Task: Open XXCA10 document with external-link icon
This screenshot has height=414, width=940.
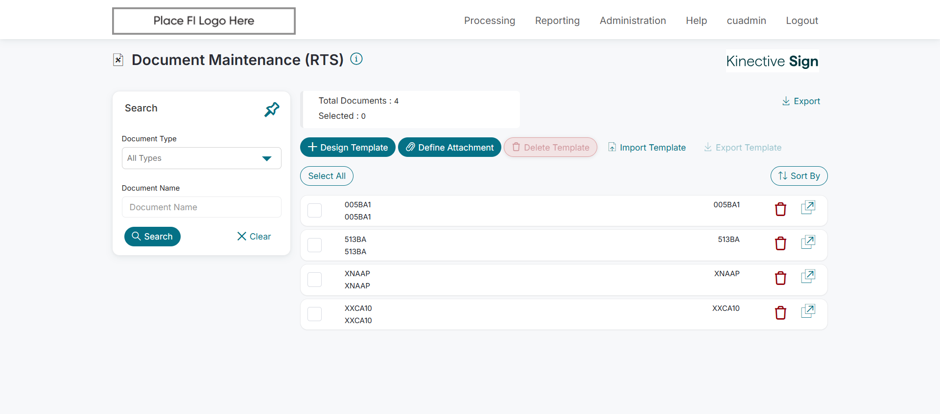Action: click(808, 311)
